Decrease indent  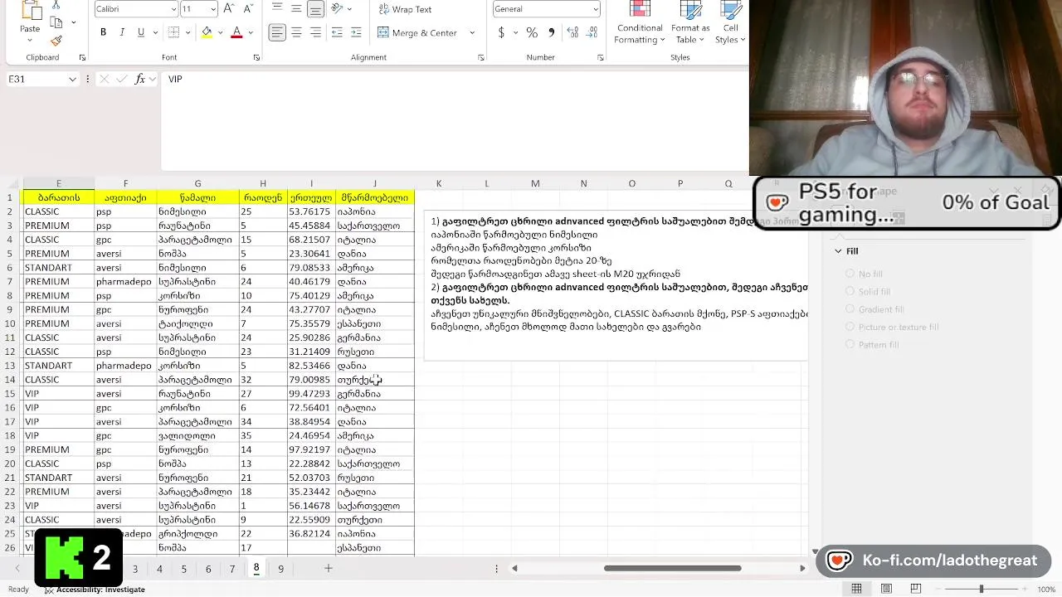[337, 32]
